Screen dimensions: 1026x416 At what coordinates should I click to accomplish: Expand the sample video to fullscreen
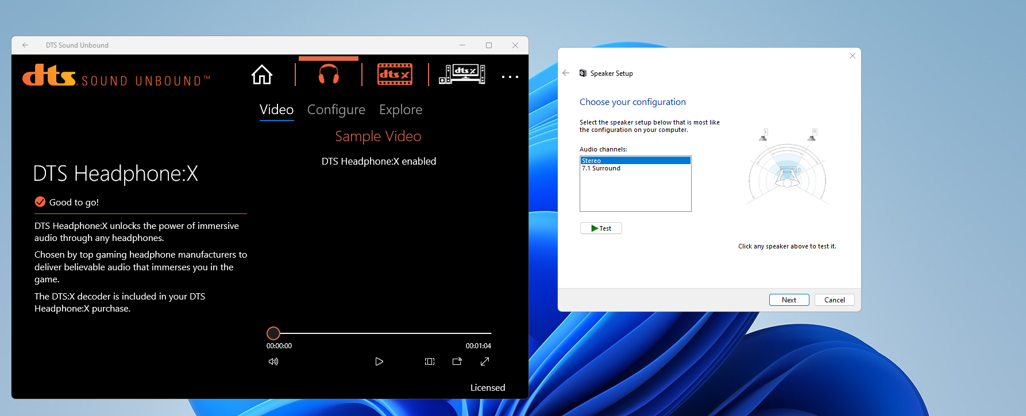click(x=485, y=361)
